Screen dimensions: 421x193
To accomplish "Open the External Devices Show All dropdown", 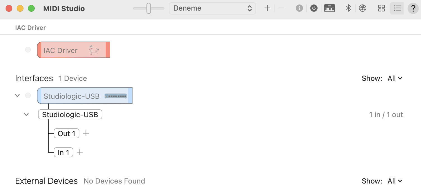I will (x=395, y=181).
